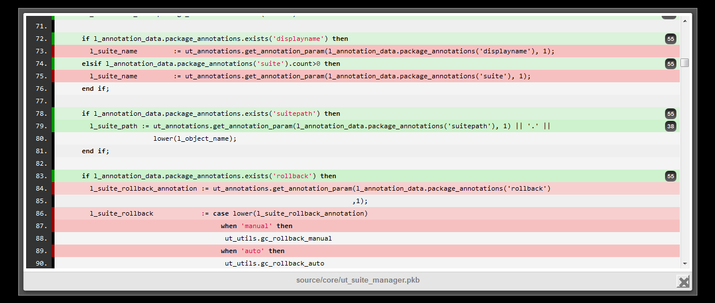Click line number 75 in gutter
Image resolution: width=715 pixels, height=303 pixels.
[x=41, y=76]
